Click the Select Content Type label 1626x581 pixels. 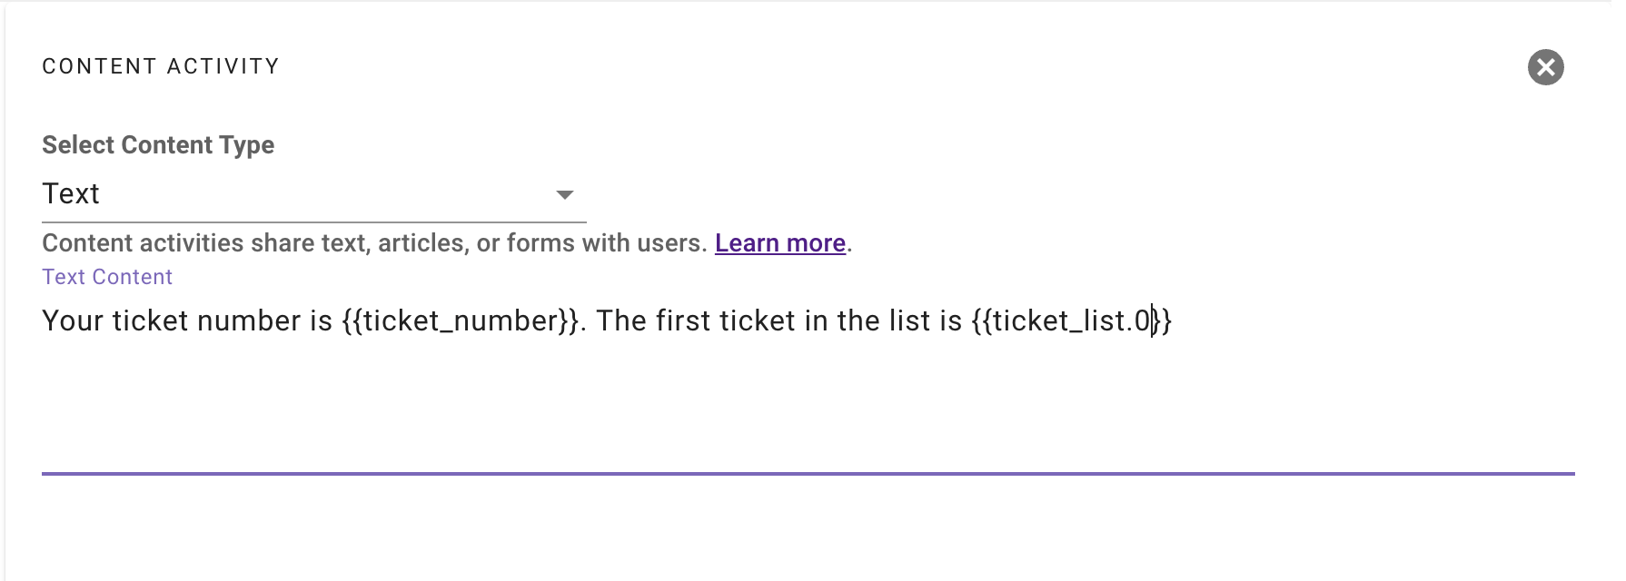(x=158, y=145)
